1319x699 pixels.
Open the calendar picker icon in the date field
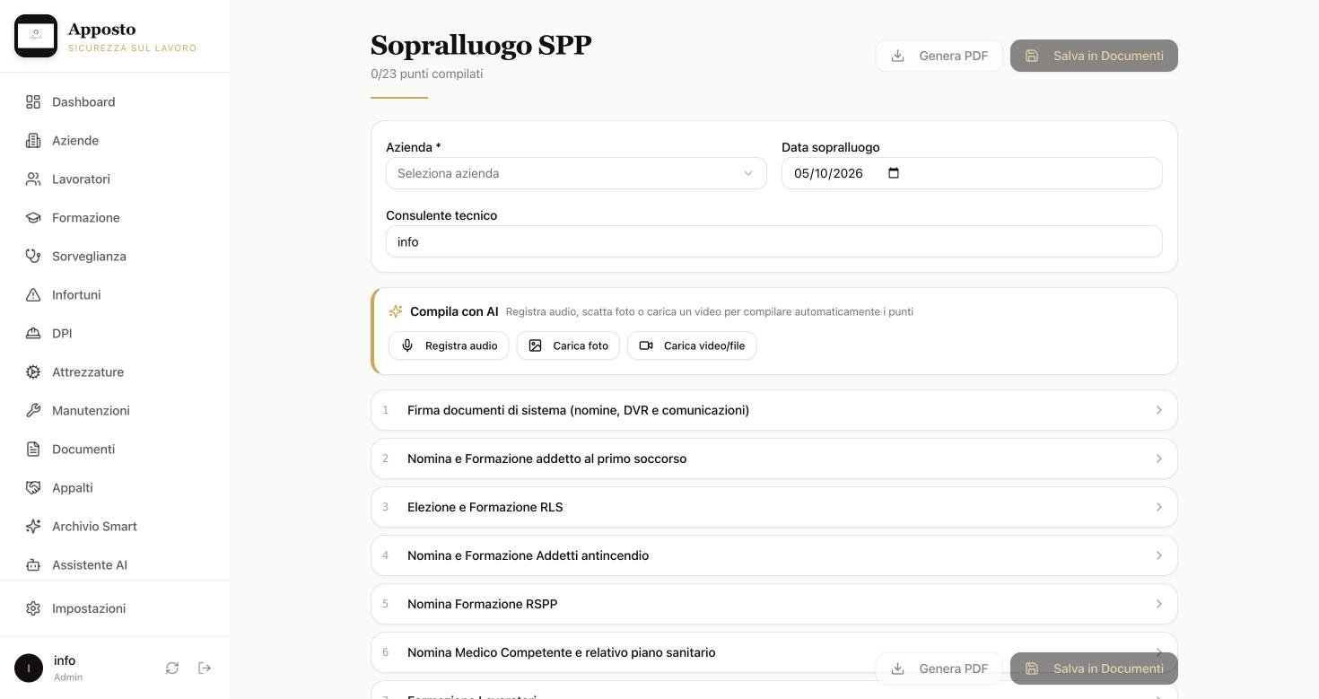[893, 173]
